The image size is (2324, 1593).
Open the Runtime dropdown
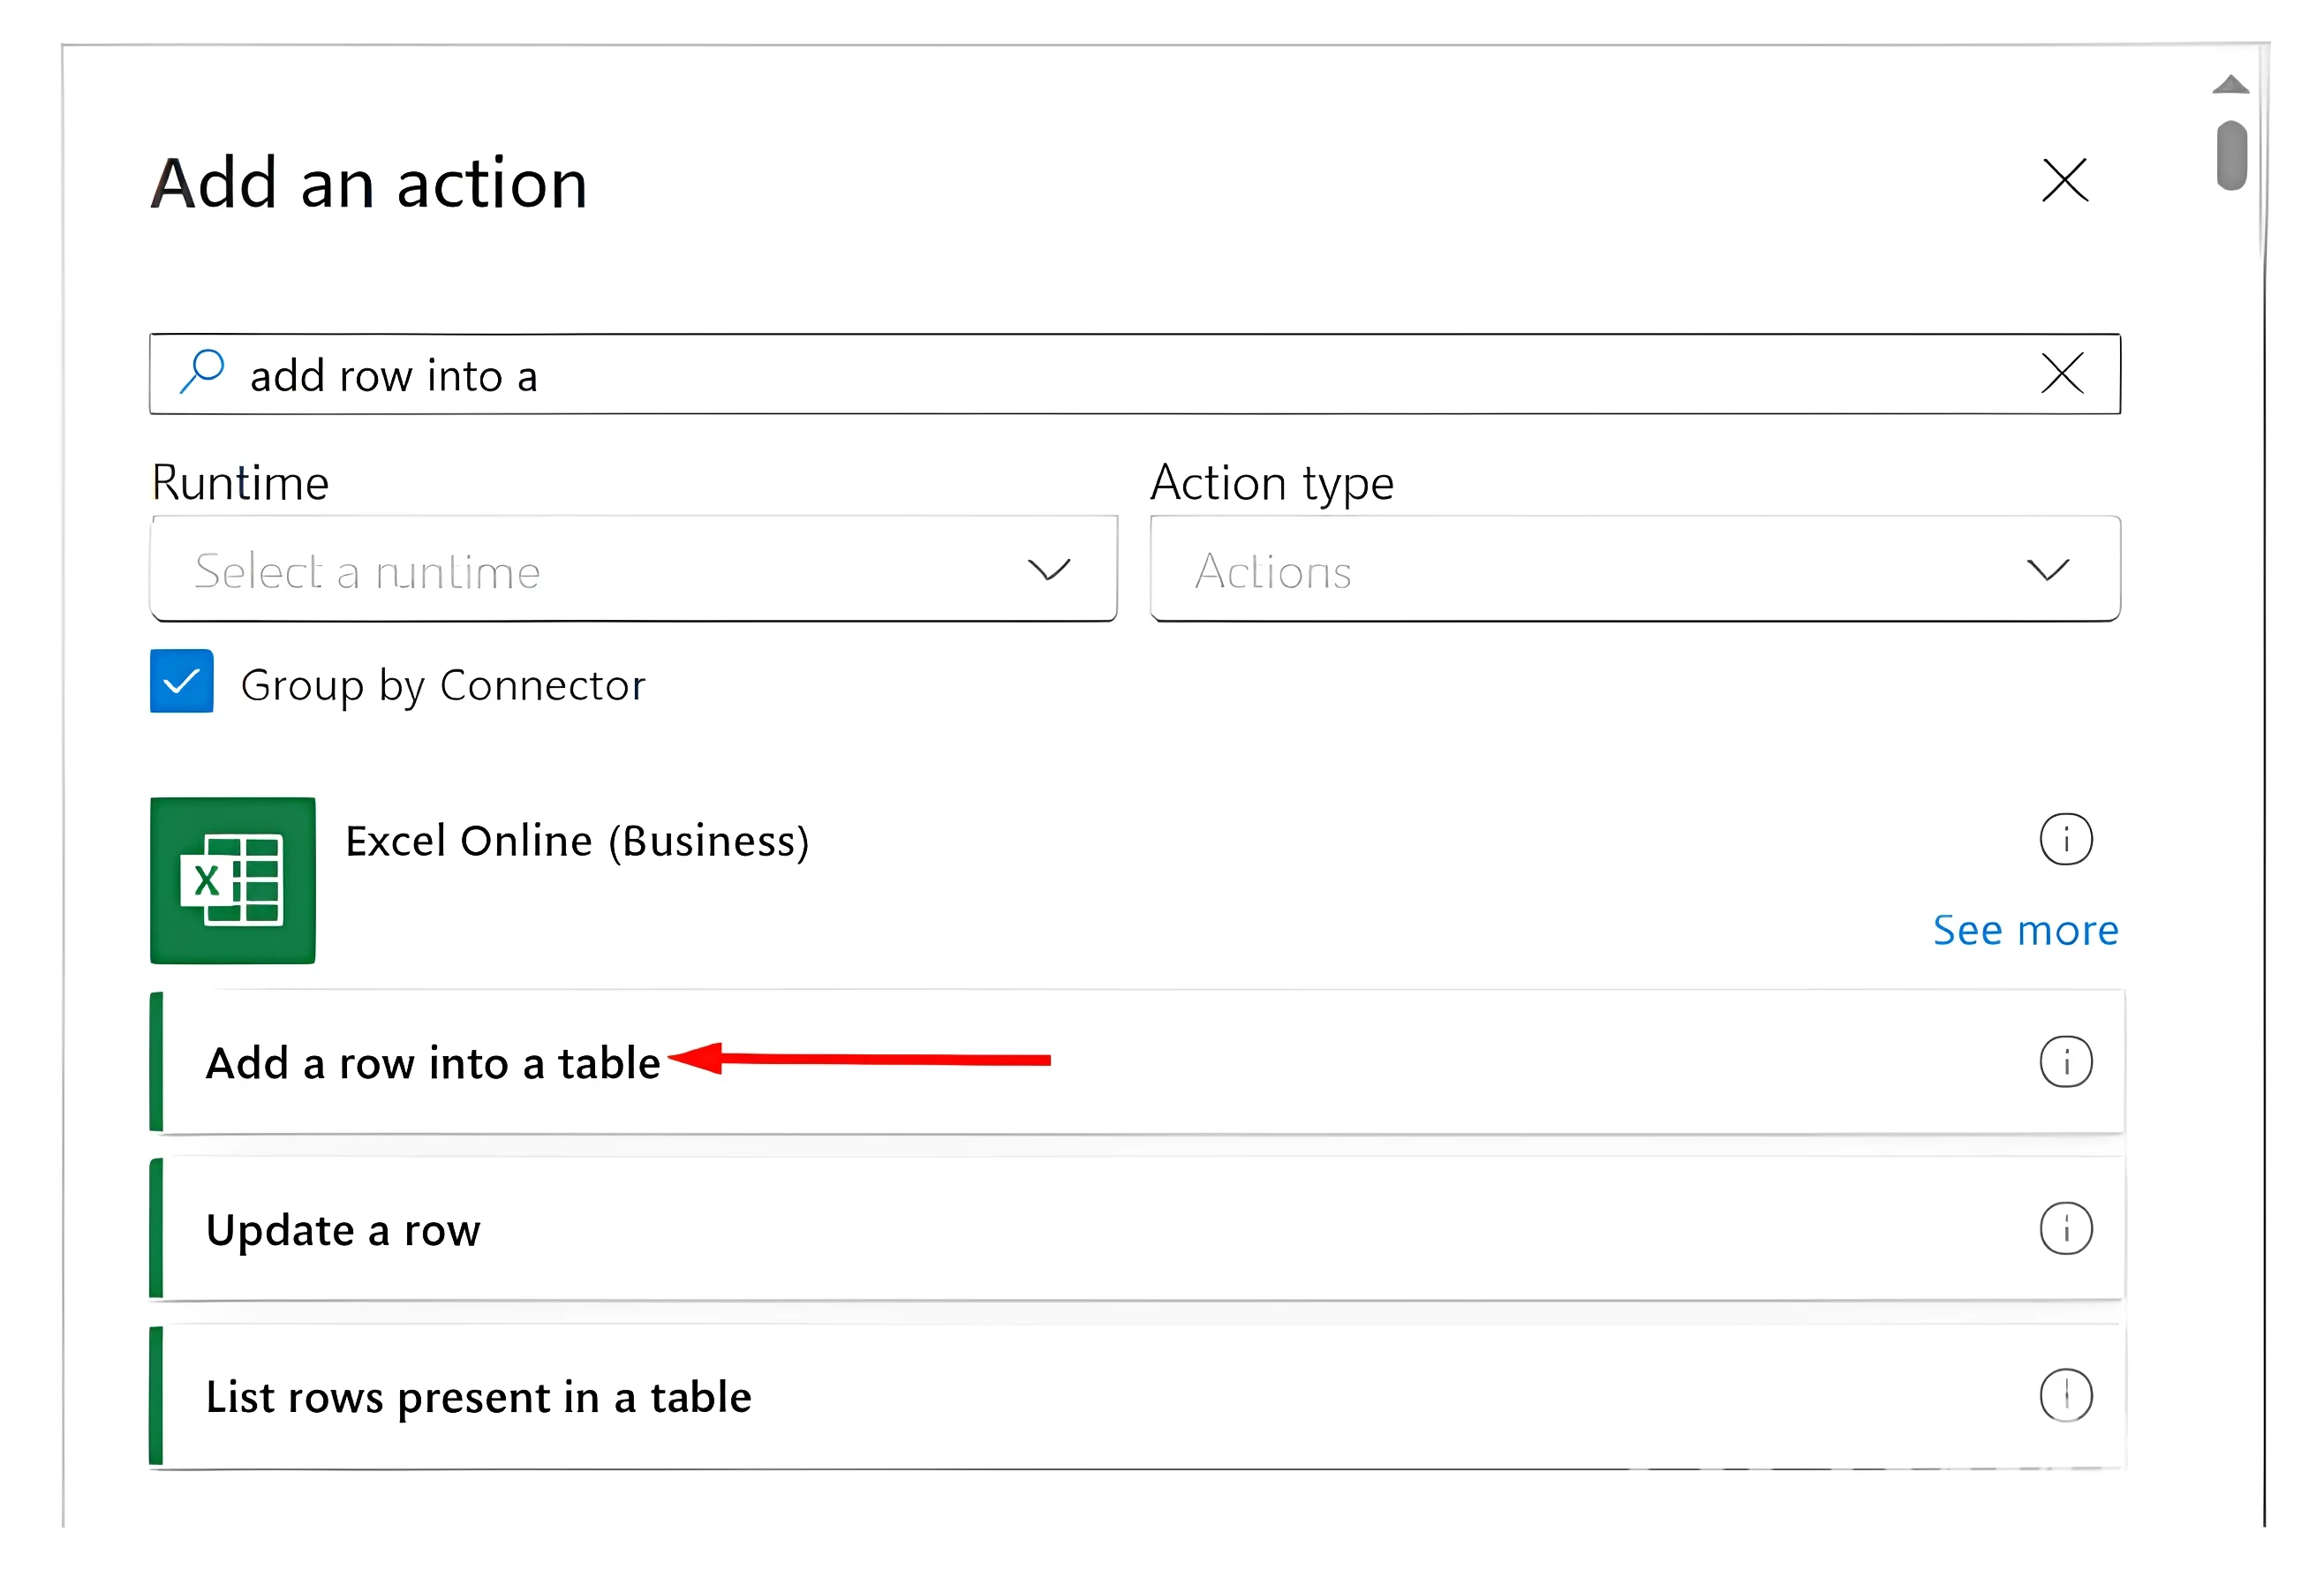[x=633, y=569]
